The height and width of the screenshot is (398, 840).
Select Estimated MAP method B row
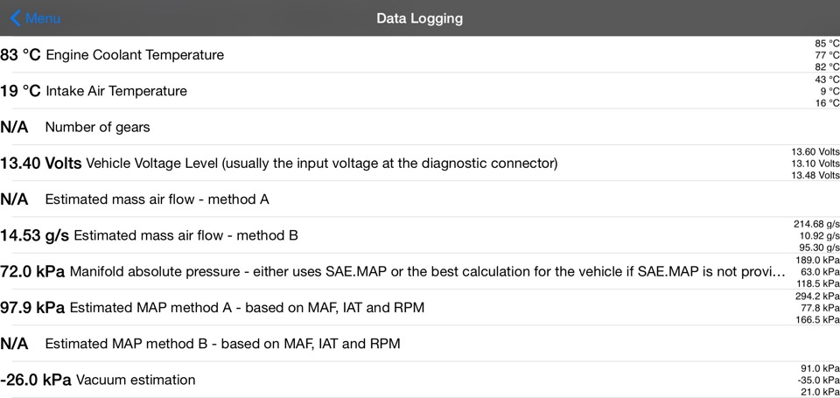coord(222,344)
